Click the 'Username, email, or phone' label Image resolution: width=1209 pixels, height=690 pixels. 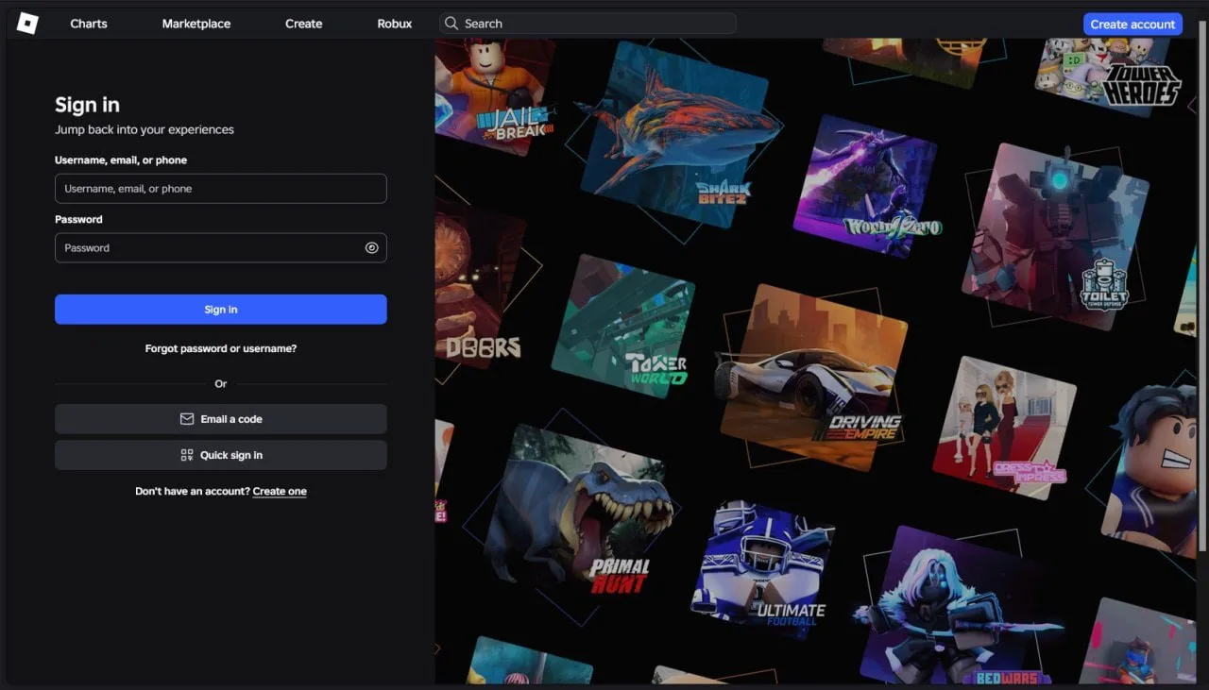click(x=121, y=160)
